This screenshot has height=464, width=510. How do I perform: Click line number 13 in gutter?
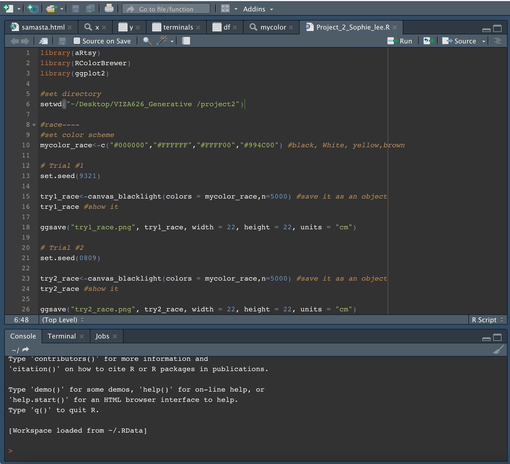pos(26,176)
